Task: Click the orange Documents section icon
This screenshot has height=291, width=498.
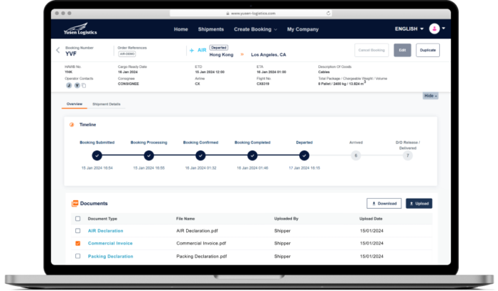Action: [x=74, y=204]
